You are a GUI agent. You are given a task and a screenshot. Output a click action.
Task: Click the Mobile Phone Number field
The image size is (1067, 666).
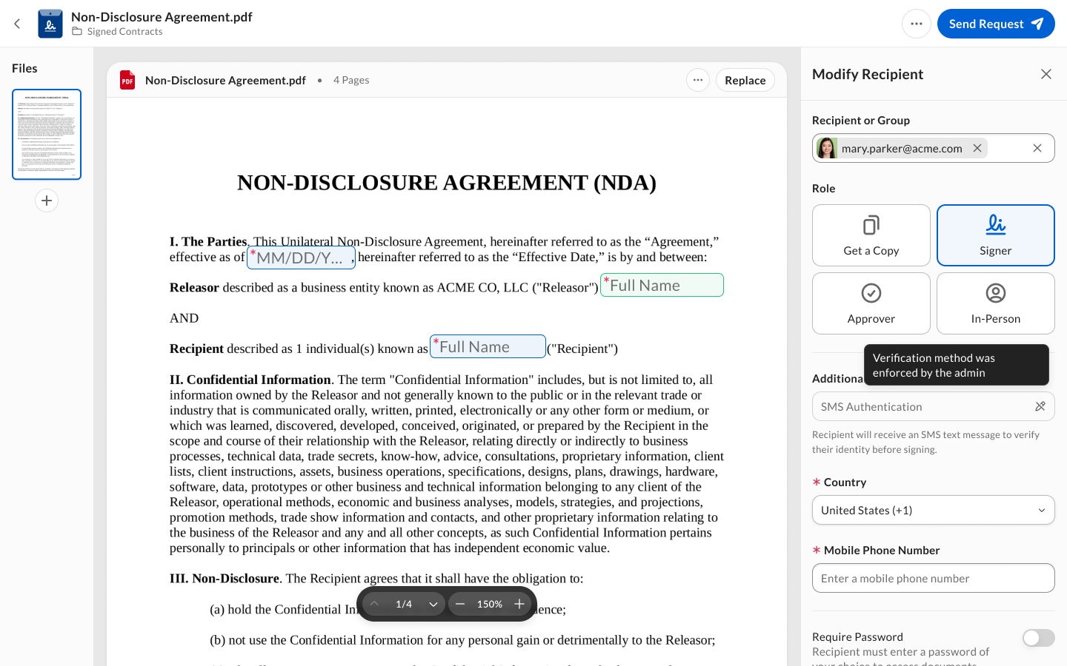(933, 578)
